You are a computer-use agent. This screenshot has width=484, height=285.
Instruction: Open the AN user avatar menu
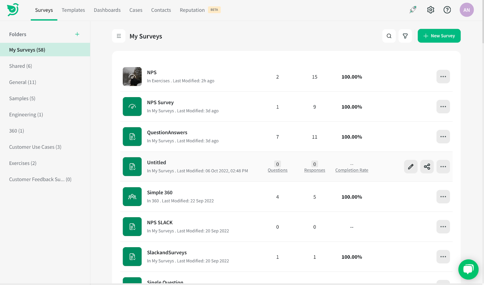coord(466,10)
